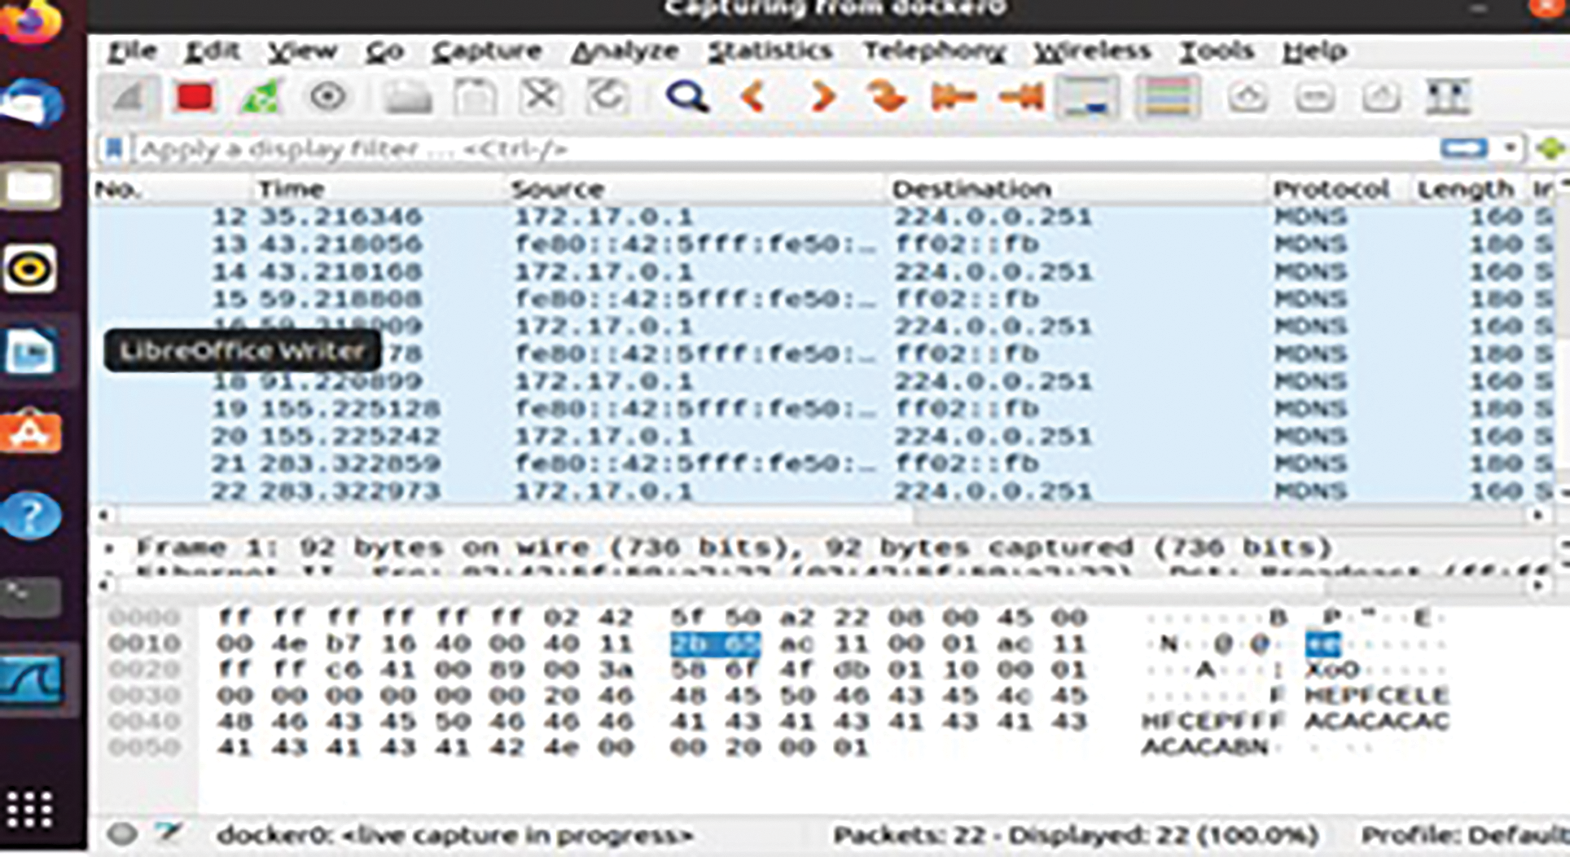Go forward to the next packet
This screenshot has height=857, width=1570.
coord(822,98)
